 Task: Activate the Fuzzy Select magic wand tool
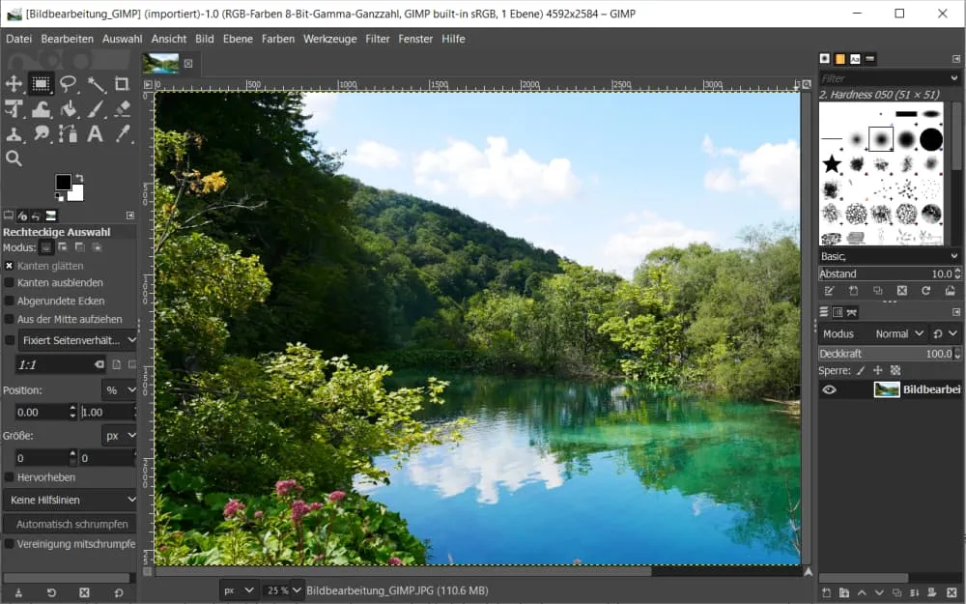(94, 84)
